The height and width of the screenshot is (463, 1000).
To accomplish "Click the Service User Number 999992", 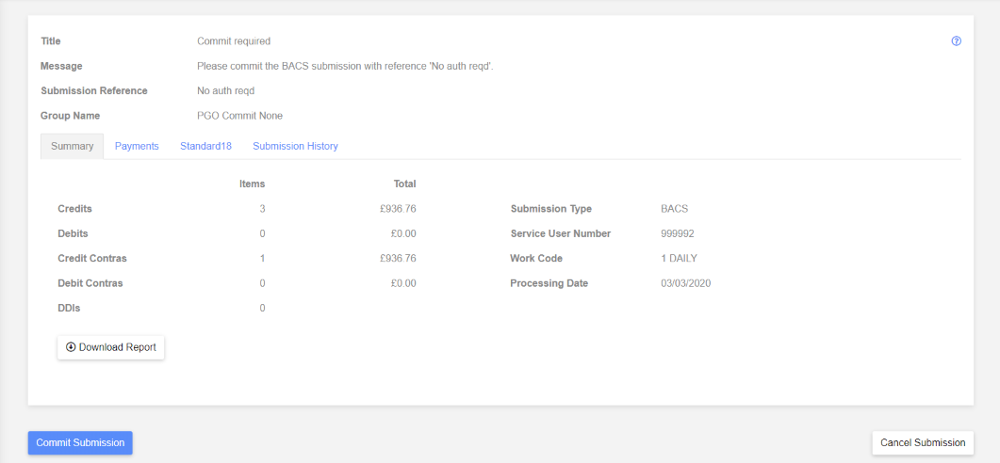I will 678,233.
